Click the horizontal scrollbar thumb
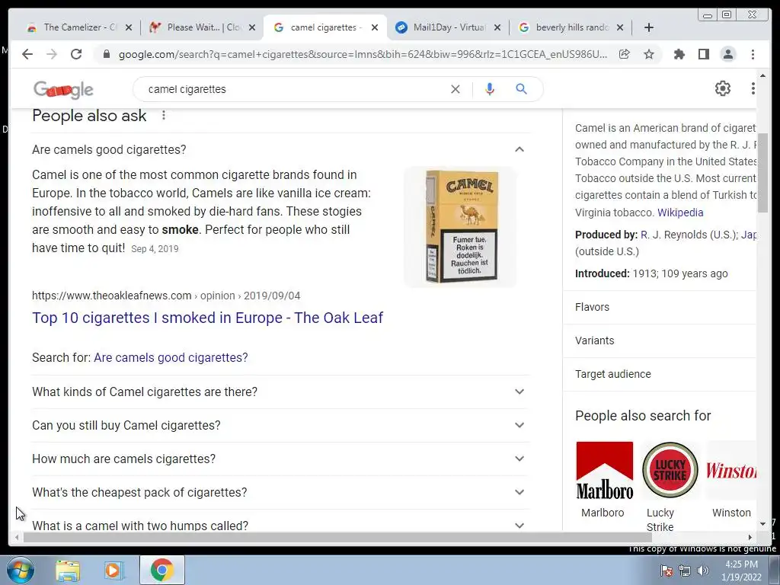The width and height of the screenshot is (780, 585). (x=337, y=537)
